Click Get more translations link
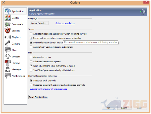Viewport: 151px width, 114px height. point(65,23)
